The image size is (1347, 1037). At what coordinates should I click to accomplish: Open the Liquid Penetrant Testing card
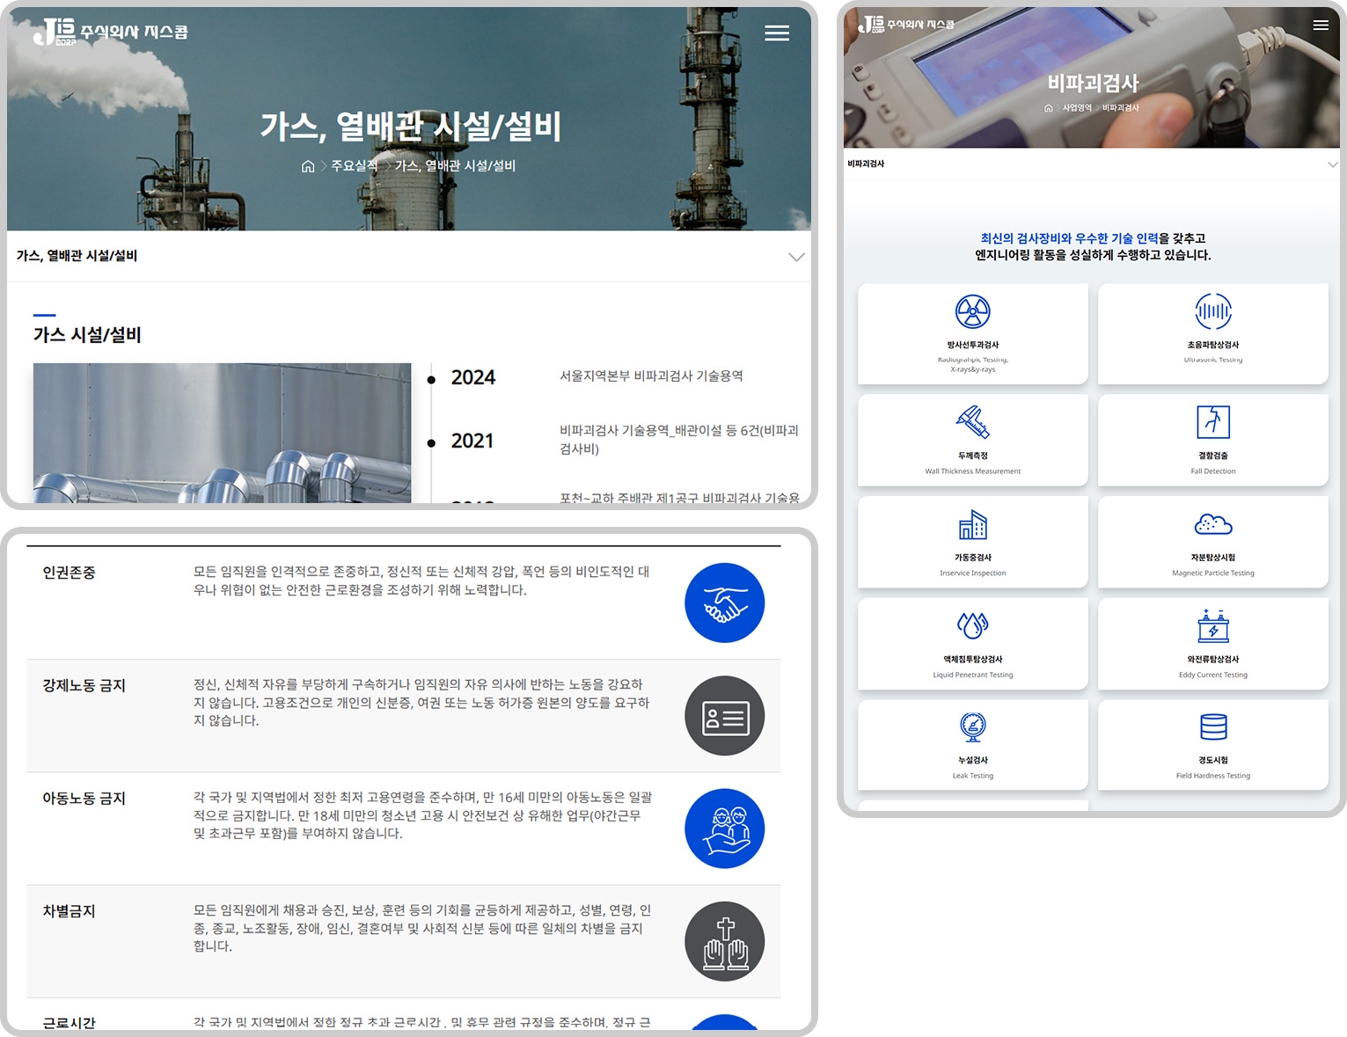click(973, 644)
